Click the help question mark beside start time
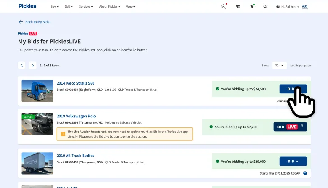This screenshot has width=328, height=188. tap(305, 173)
